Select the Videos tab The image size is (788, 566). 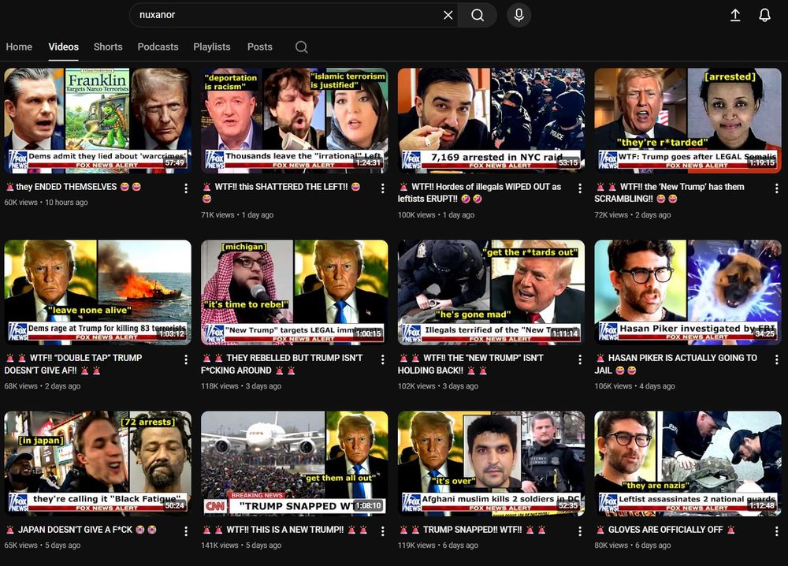63,47
